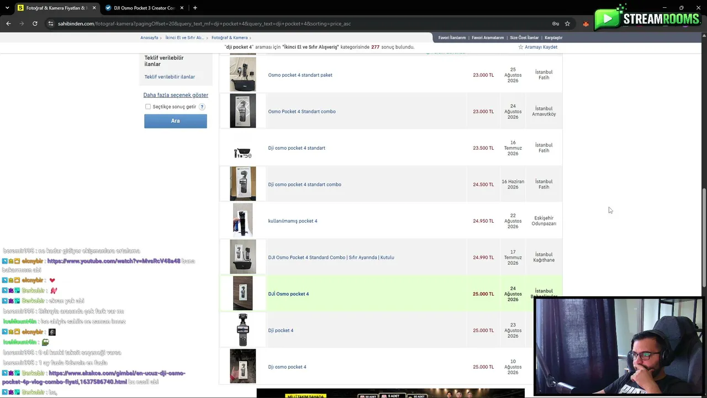Open the highlighted DJİ Osmo pocket 4 listing
The image size is (707, 398).
288,294
